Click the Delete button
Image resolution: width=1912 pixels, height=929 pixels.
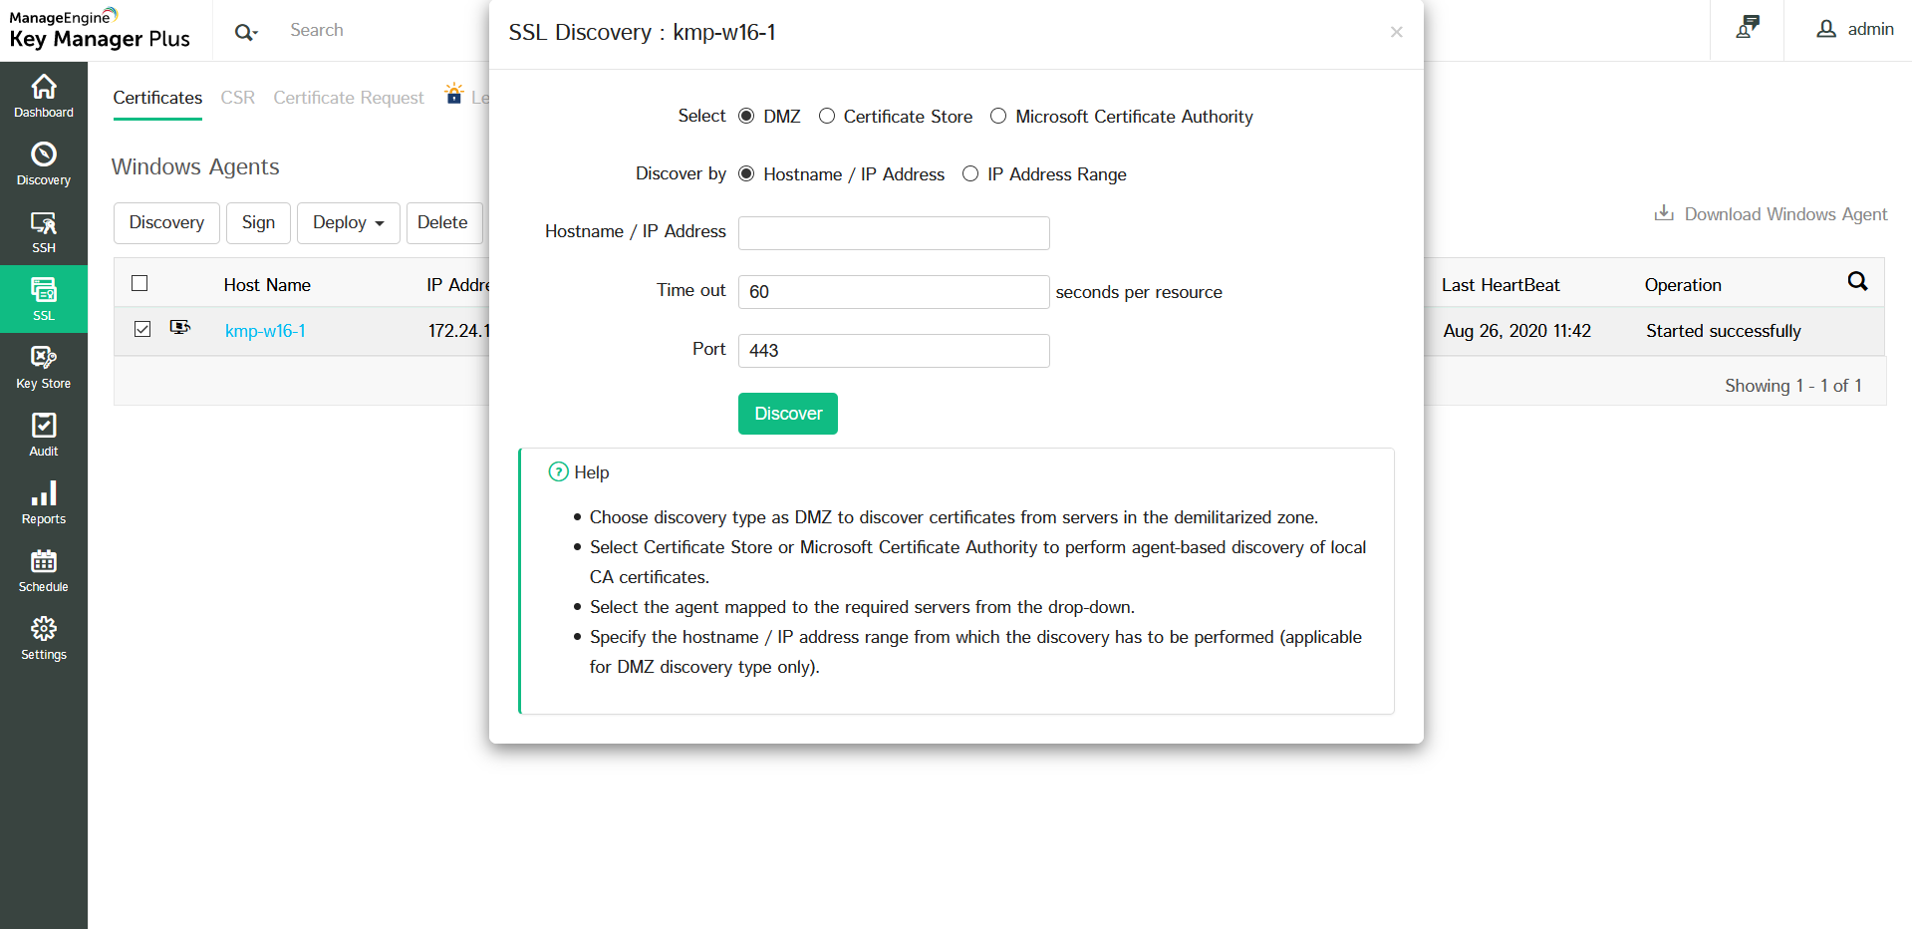coord(442,223)
